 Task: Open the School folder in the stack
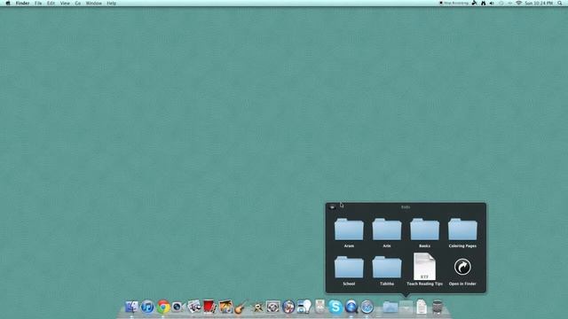coord(349,268)
